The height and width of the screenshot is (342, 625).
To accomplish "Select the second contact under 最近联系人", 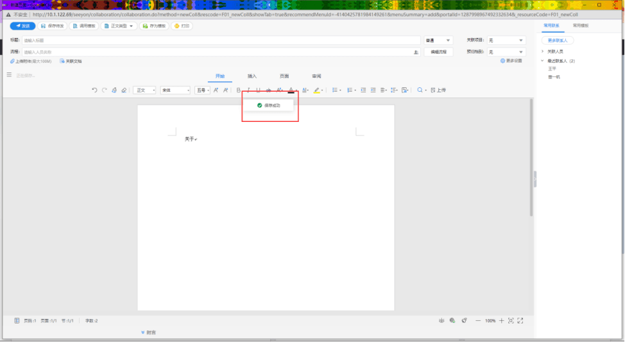I will coord(554,77).
